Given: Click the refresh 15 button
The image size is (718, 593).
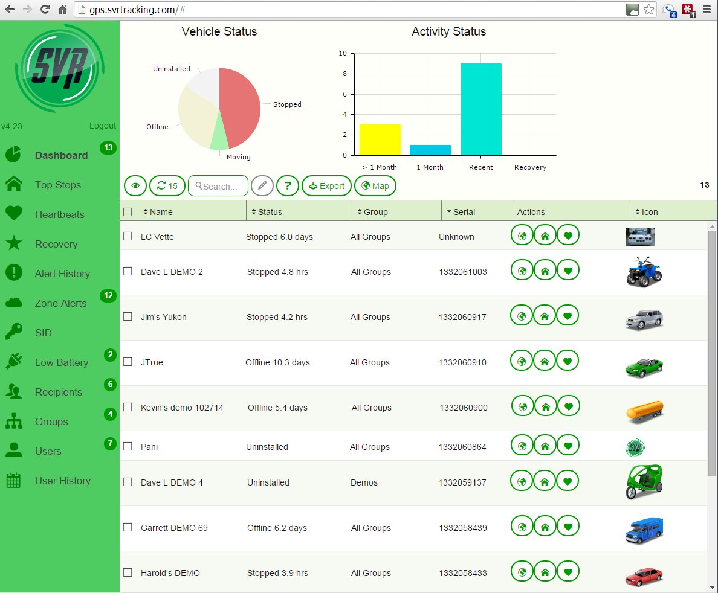Looking at the screenshot, I should pyautogui.click(x=167, y=186).
